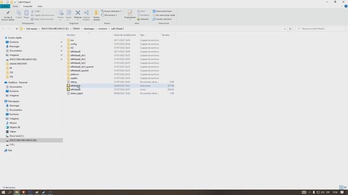Click the up-one-level arrow beside address bar
348x195 pixels.
[17, 29]
